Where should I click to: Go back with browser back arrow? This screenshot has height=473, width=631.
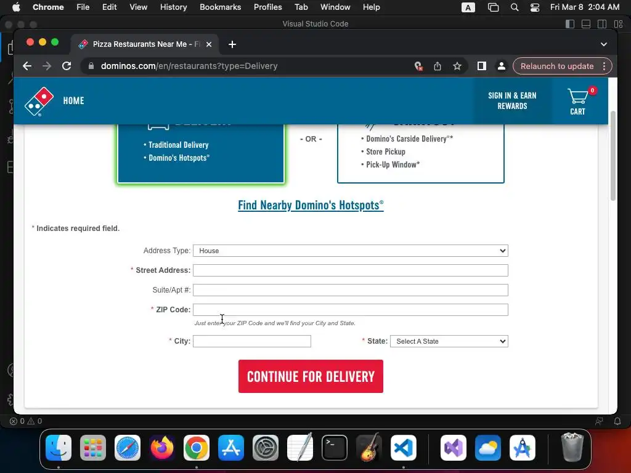coord(27,66)
